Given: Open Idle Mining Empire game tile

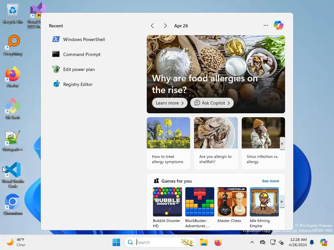Looking at the screenshot, I should [x=264, y=207].
